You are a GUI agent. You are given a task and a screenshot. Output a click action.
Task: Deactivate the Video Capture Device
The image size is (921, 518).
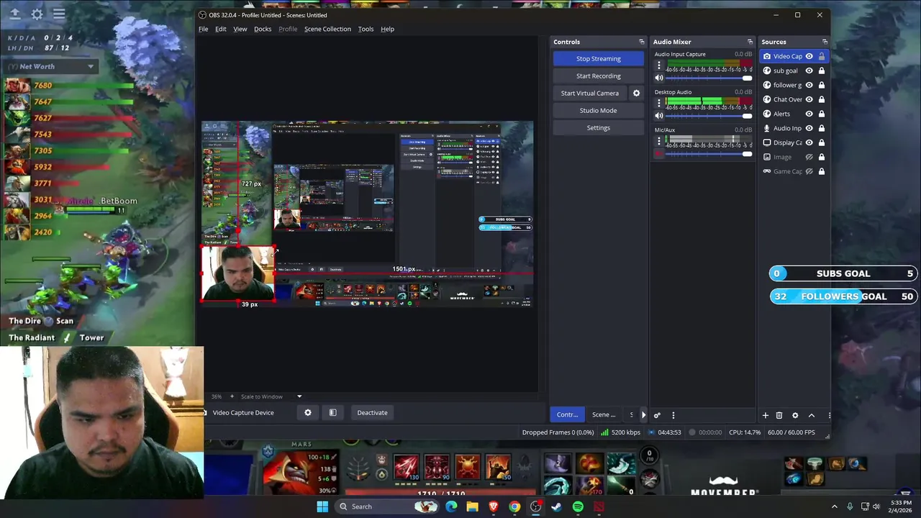pos(372,412)
